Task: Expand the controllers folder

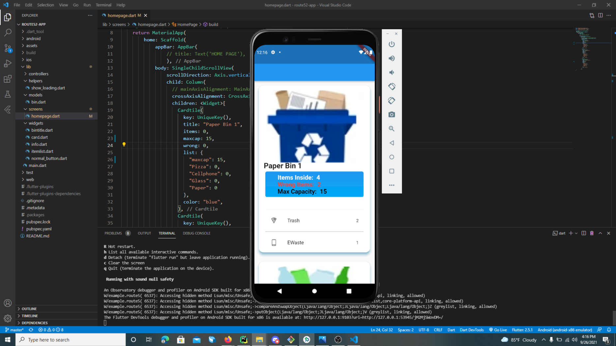Action: click(56, 74)
